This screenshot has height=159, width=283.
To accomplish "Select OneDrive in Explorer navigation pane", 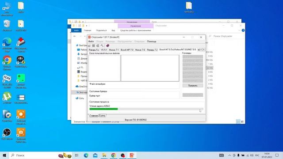I will point(81,87).
